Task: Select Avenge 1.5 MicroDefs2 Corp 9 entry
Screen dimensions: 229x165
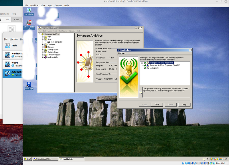Action: point(161,63)
